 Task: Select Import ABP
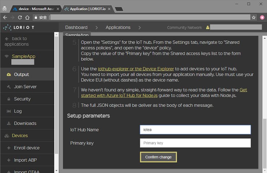pos(27,160)
